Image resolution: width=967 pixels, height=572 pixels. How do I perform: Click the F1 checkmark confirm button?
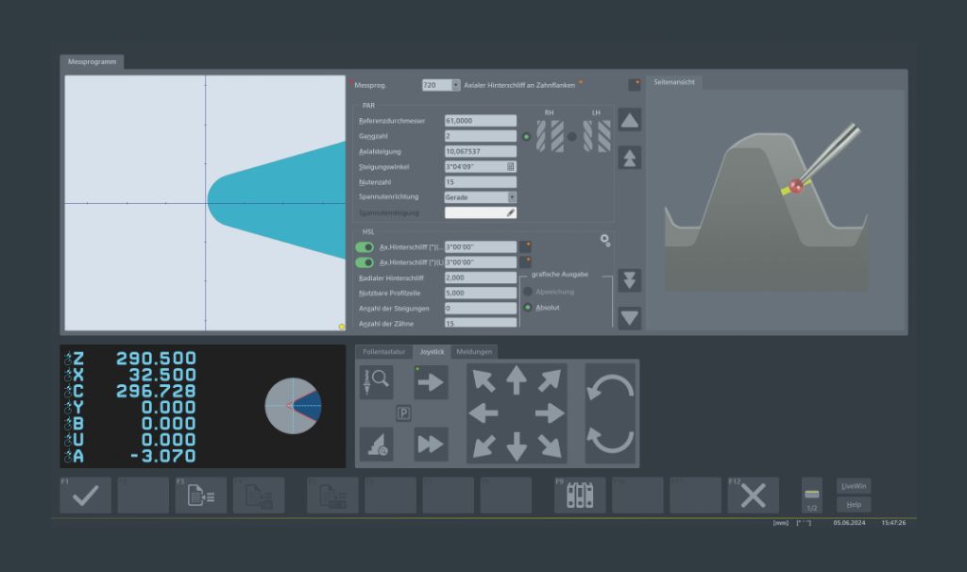85,496
